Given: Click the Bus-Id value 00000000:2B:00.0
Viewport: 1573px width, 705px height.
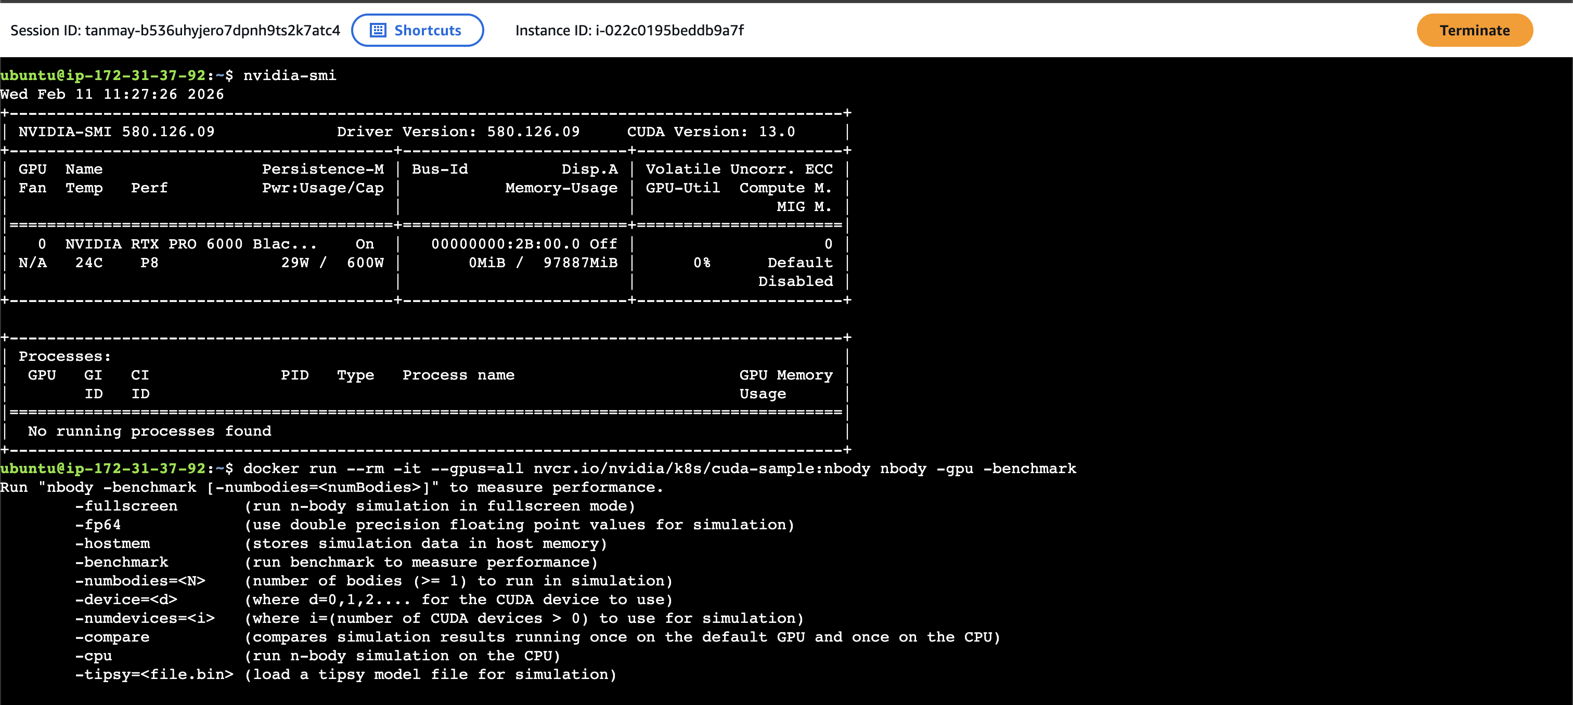Looking at the screenshot, I should click(506, 244).
